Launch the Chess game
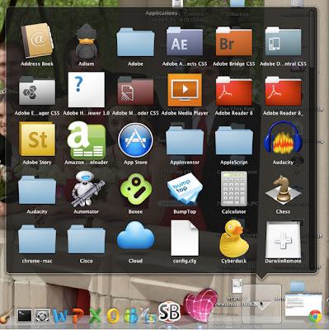Viewport: 329px width, 330px height. point(283,191)
